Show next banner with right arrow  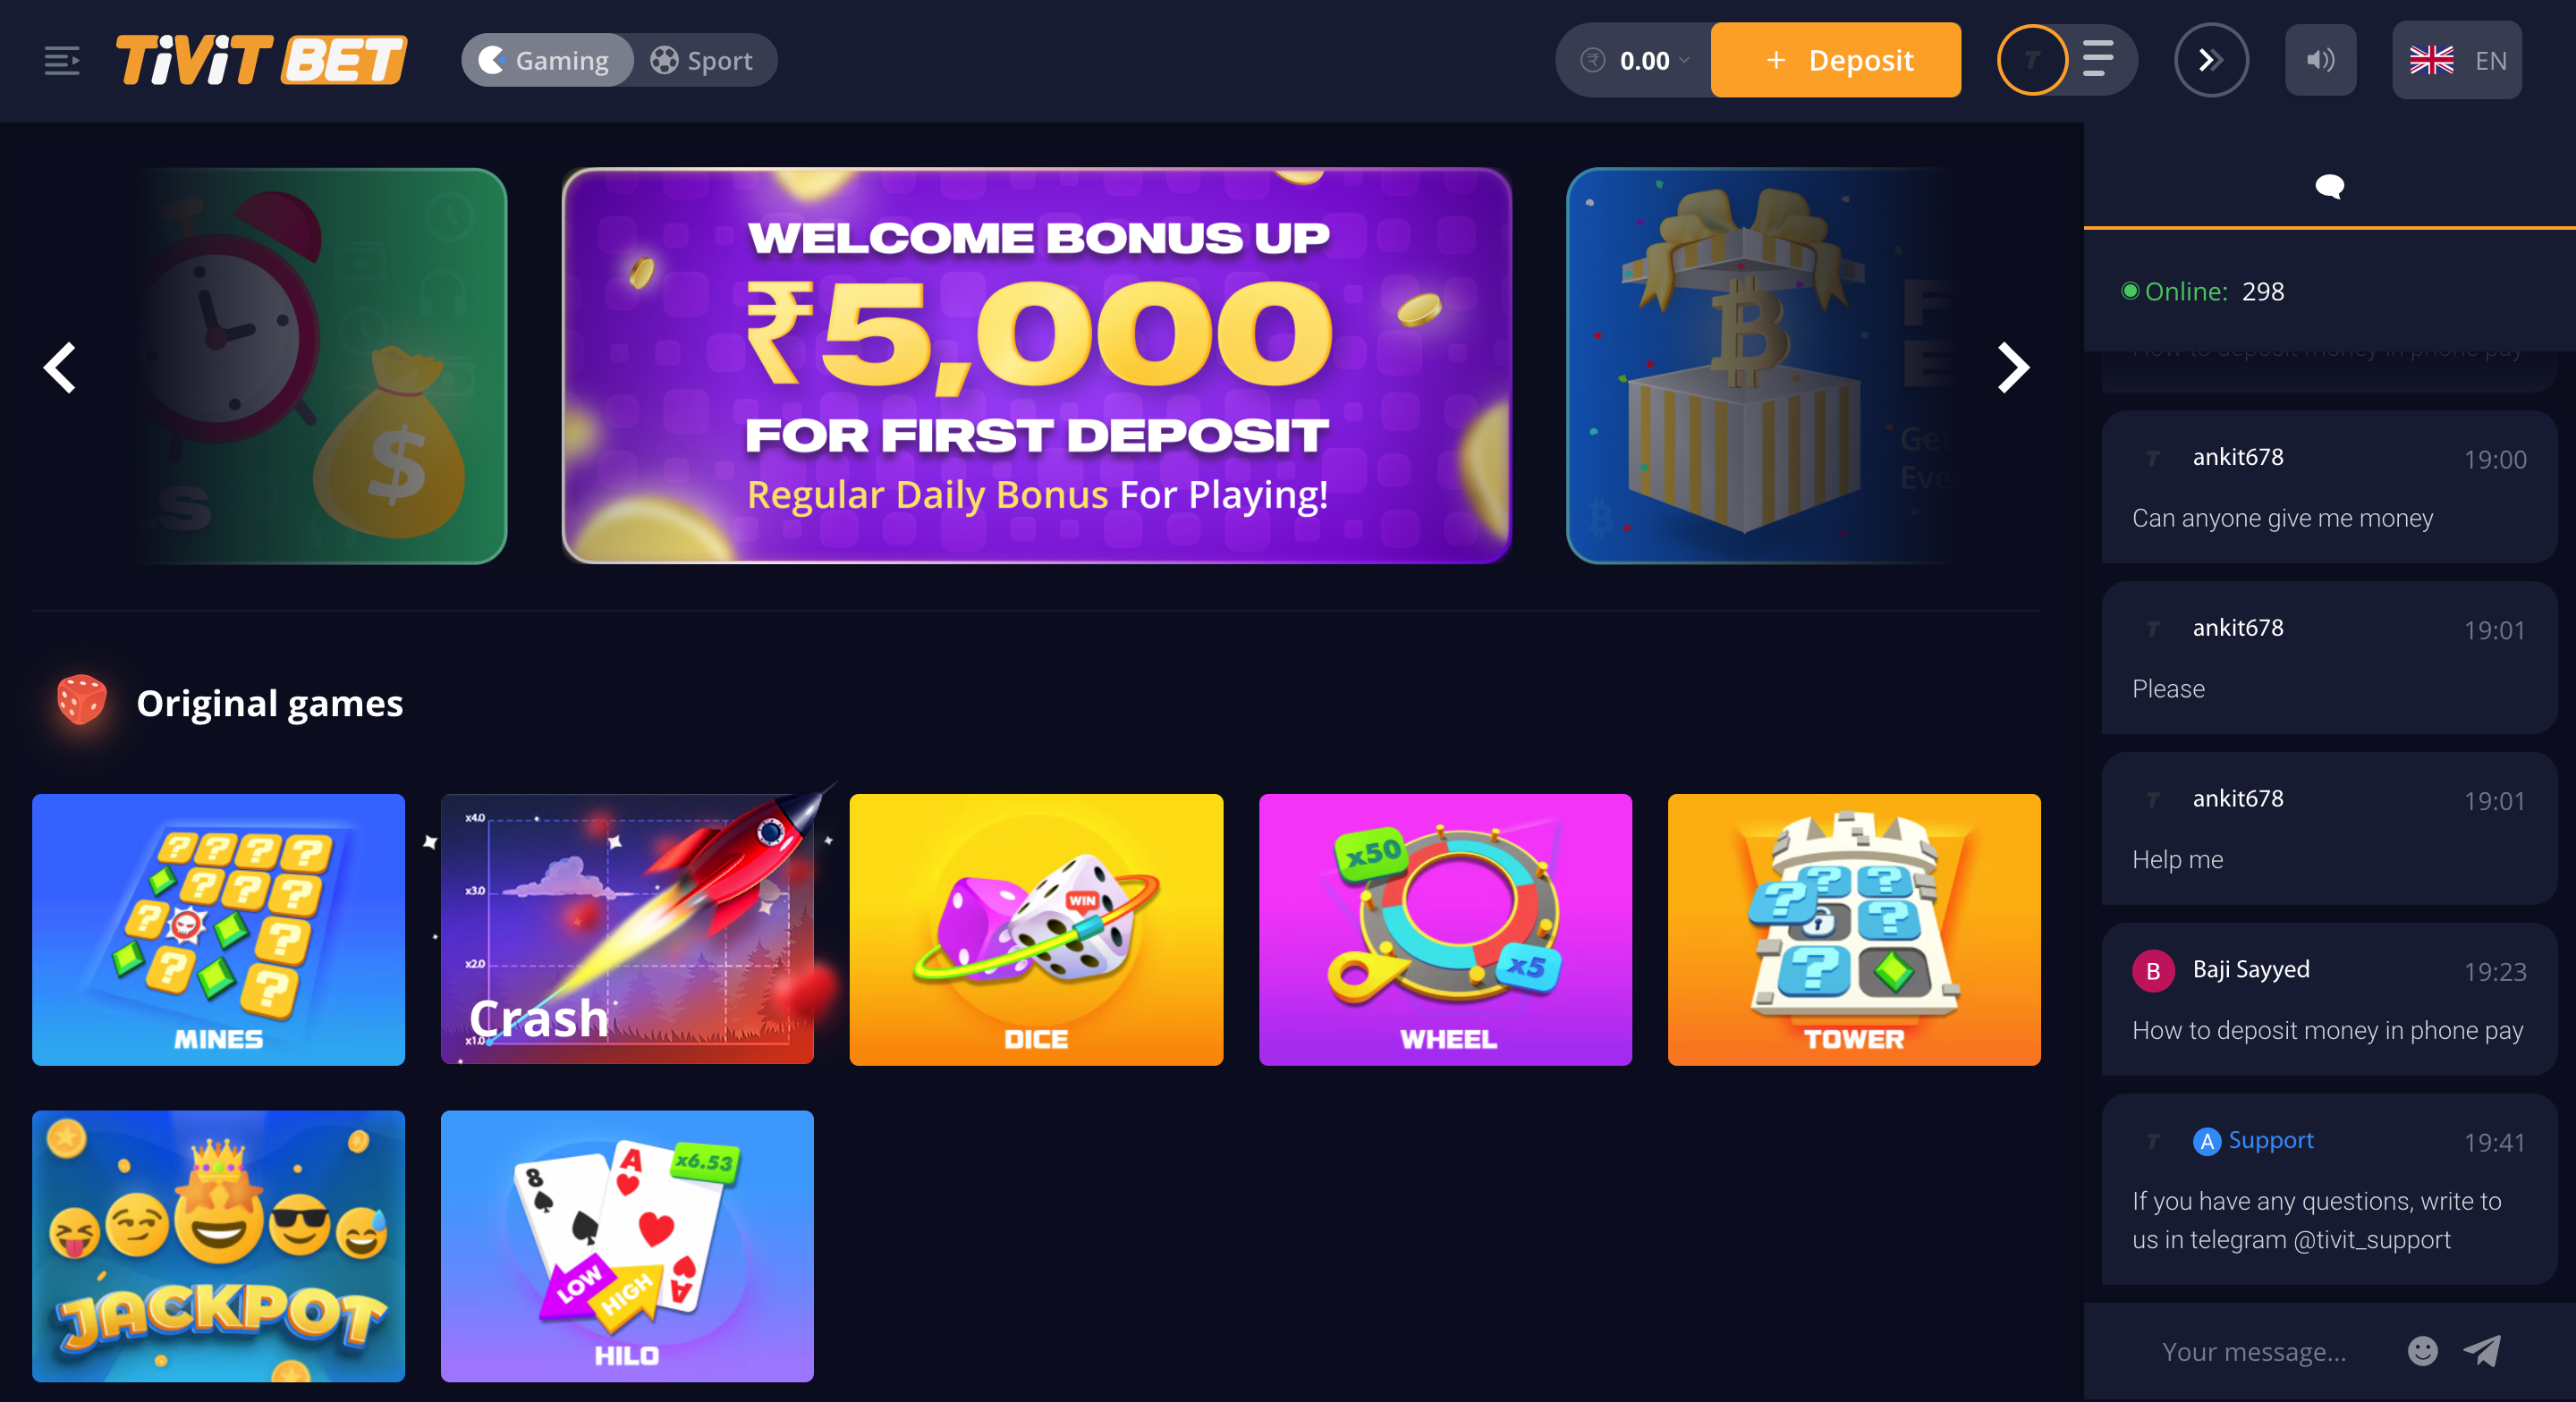pos(2012,367)
